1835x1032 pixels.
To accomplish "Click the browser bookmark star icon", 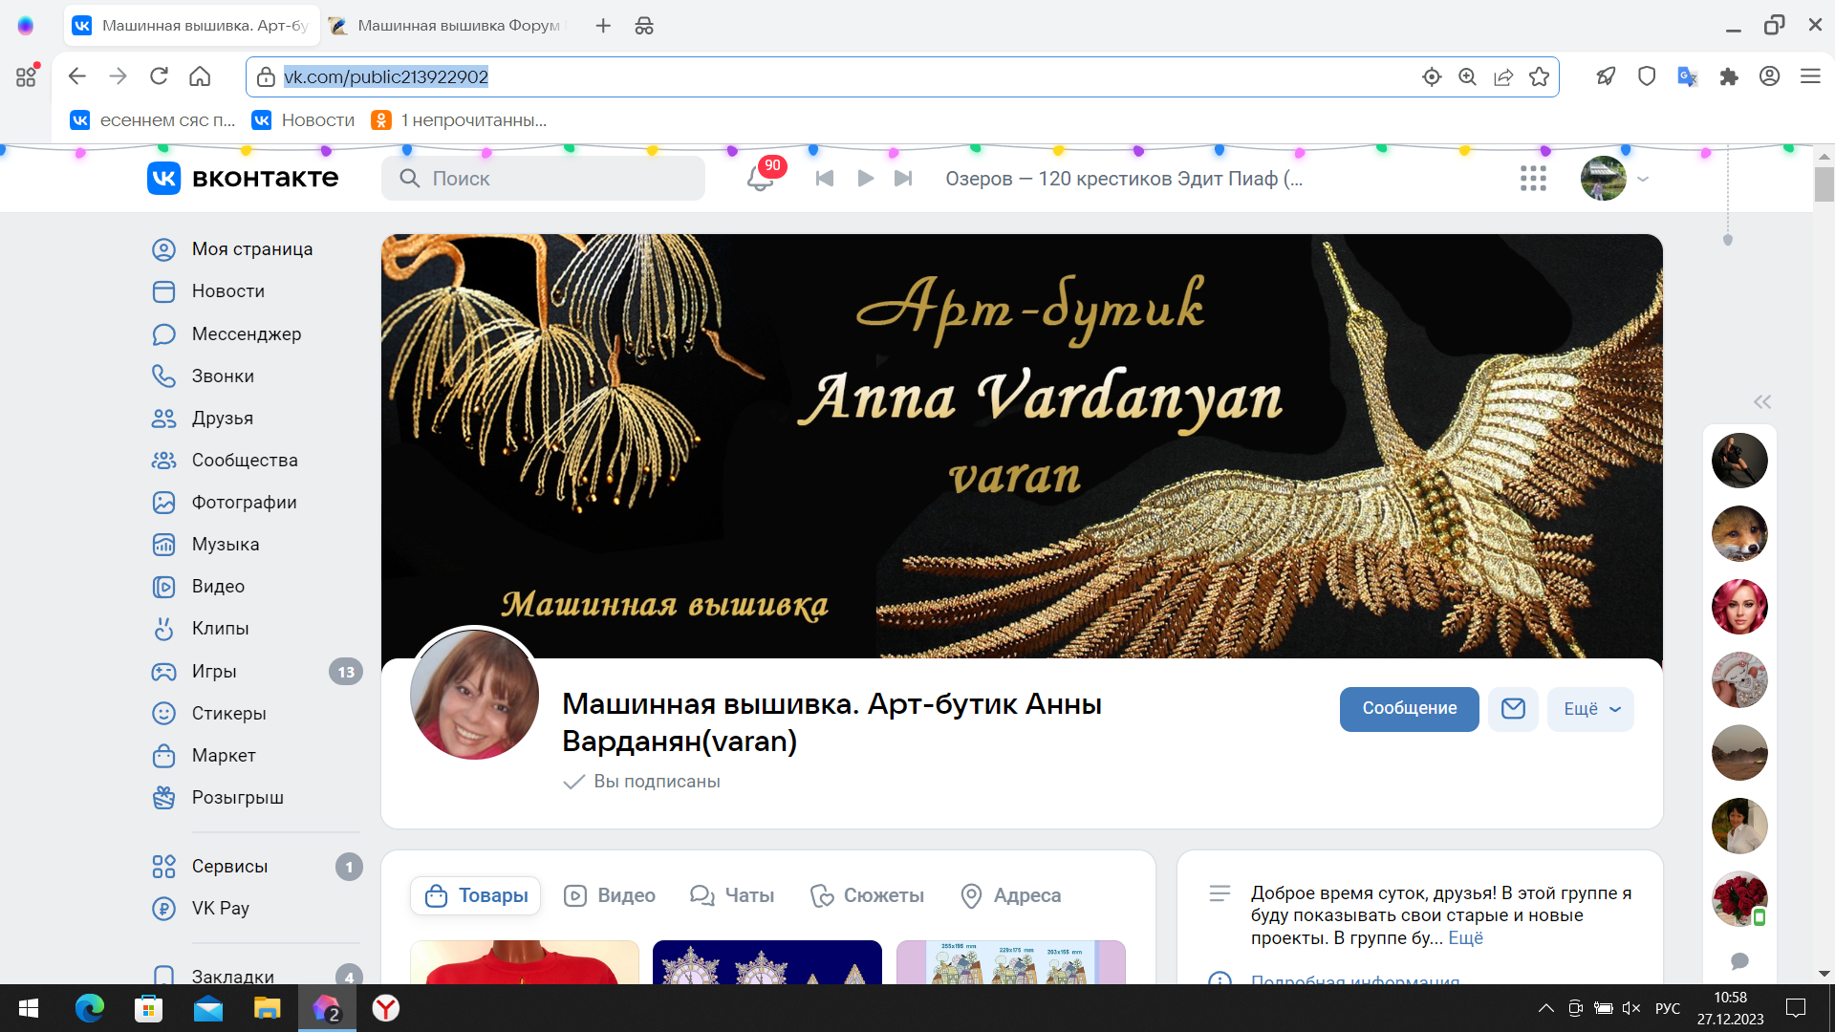I will click(x=1539, y=76).
